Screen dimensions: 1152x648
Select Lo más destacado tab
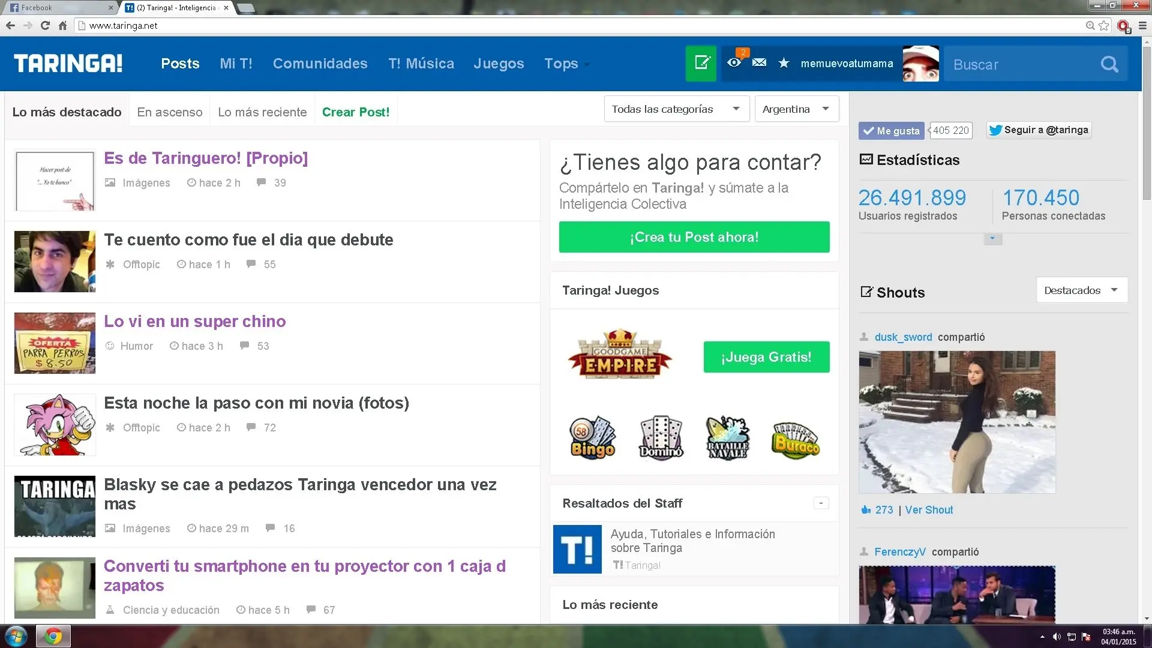(x=67, y=112)
